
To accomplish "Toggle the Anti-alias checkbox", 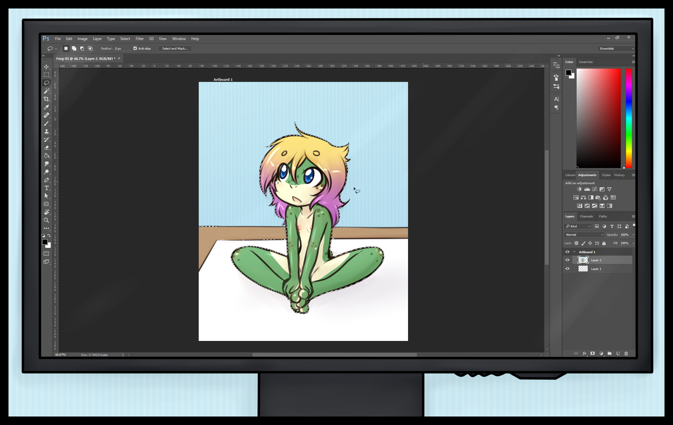I will click(135, 48).
